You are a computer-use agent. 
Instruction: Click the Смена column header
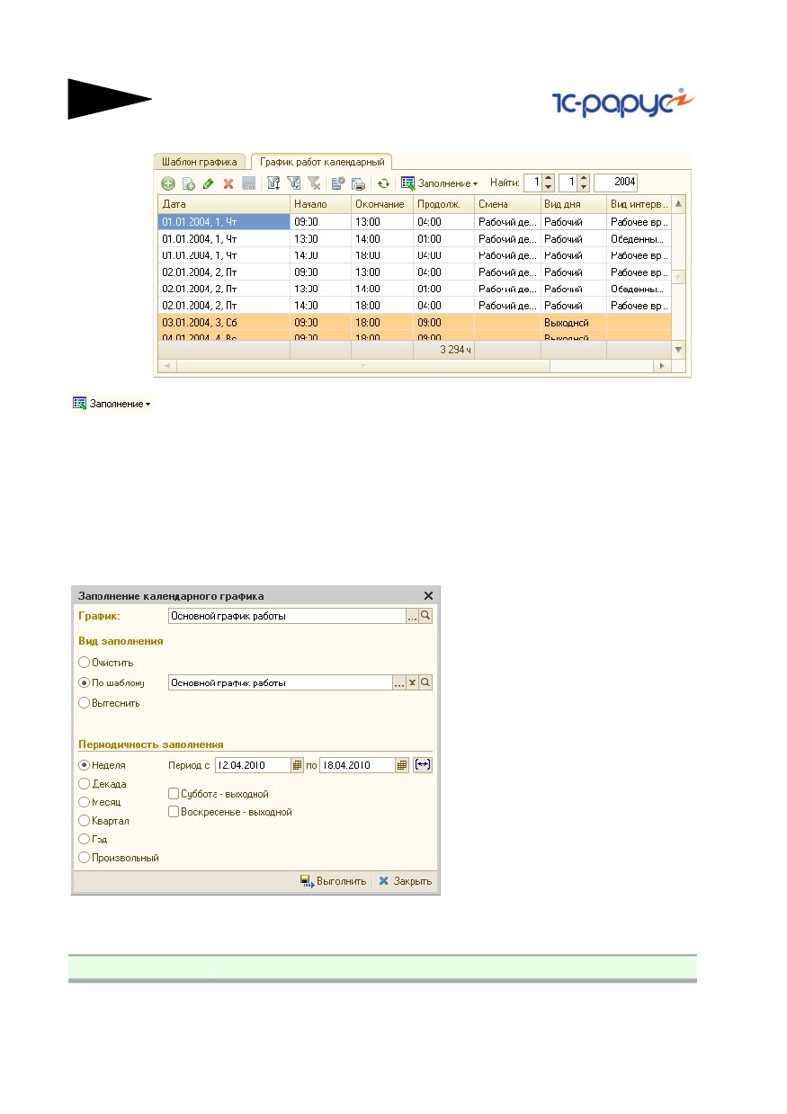pos(507,204)
